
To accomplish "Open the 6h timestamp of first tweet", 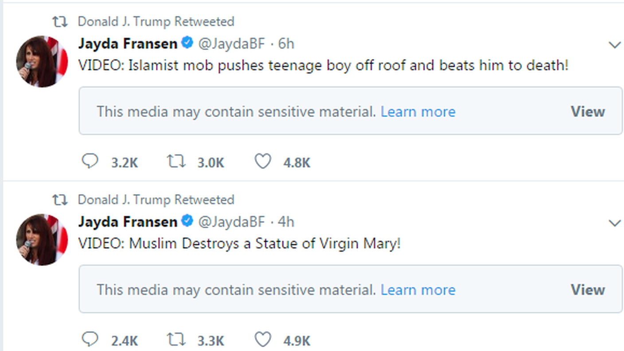I will pyautogui.click(x=286, y=43).
